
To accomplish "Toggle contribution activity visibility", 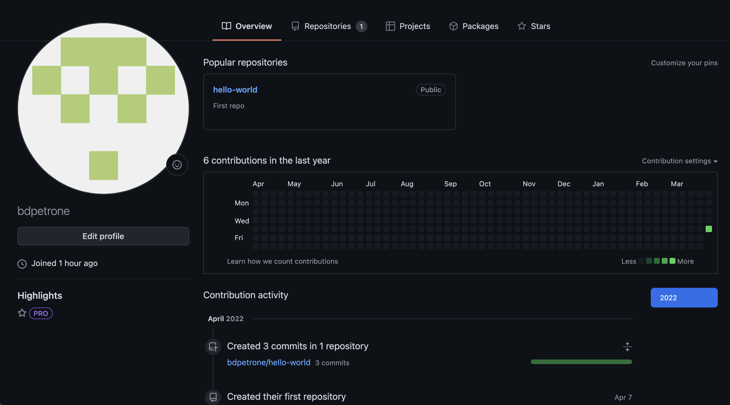I will click(627, 346).
